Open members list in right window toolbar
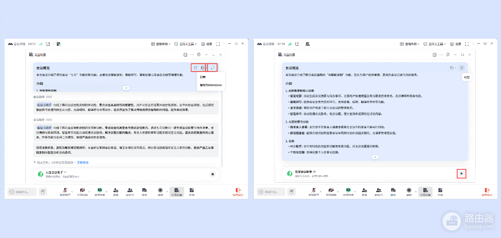Screen dimensions: 501x238 pyautogui.click(x=379, y=191)
